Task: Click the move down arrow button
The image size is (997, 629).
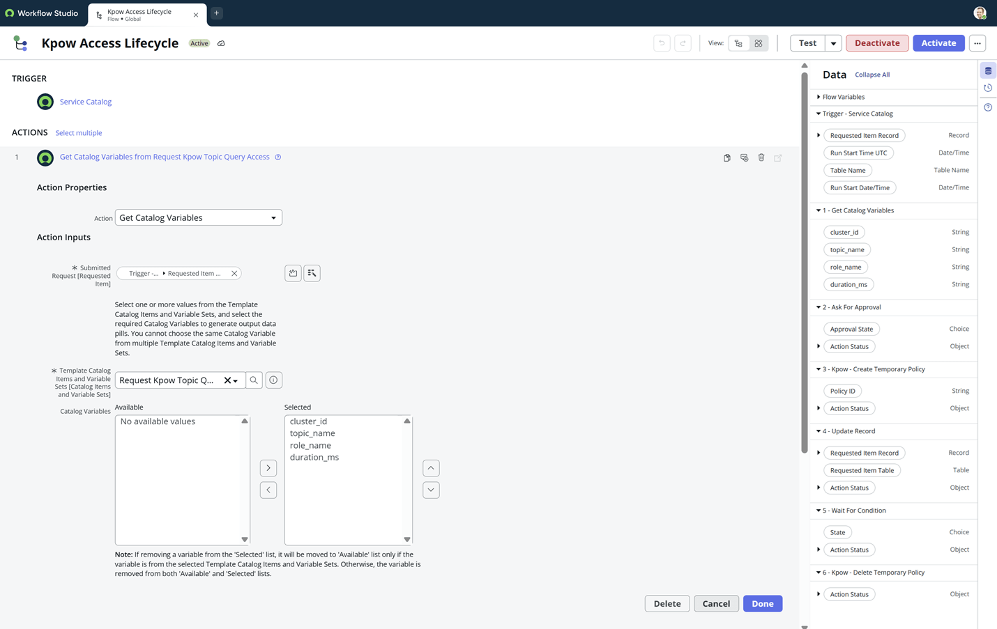Action: [431, 490]
